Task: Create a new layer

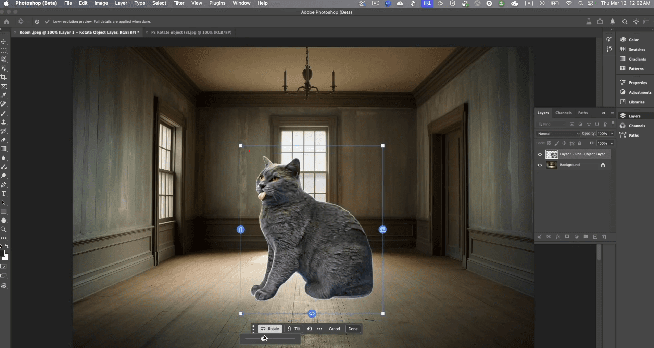Action: coord(595,237)
